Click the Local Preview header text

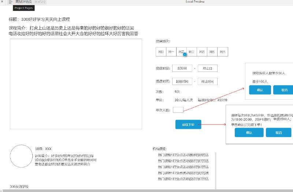point(195,1)
